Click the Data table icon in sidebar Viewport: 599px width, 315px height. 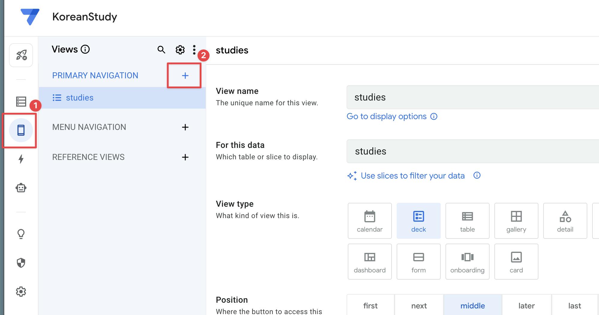21,101
